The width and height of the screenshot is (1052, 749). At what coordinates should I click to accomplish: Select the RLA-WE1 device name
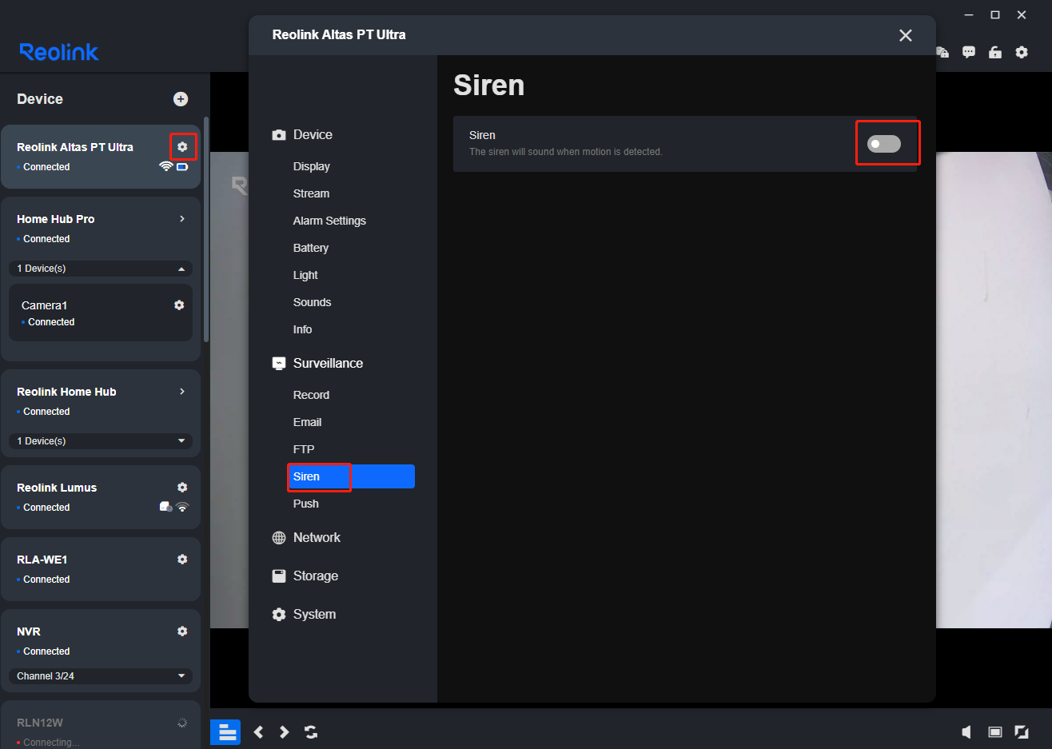point(42,560)
